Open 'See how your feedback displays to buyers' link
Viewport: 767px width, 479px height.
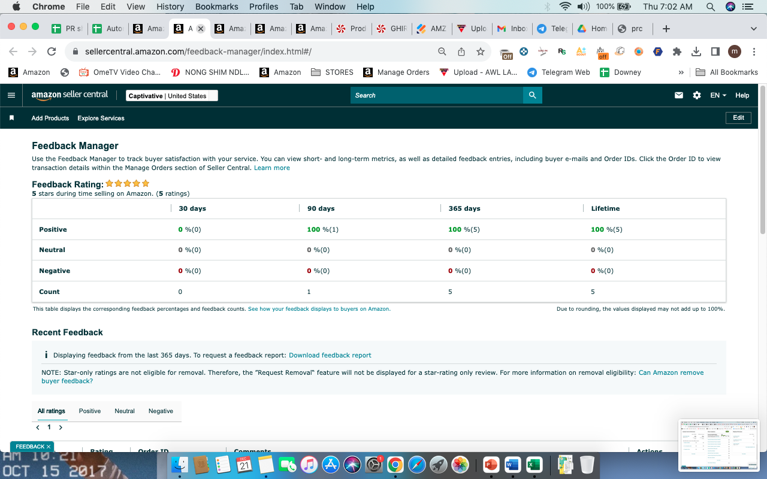click(319, 309)
